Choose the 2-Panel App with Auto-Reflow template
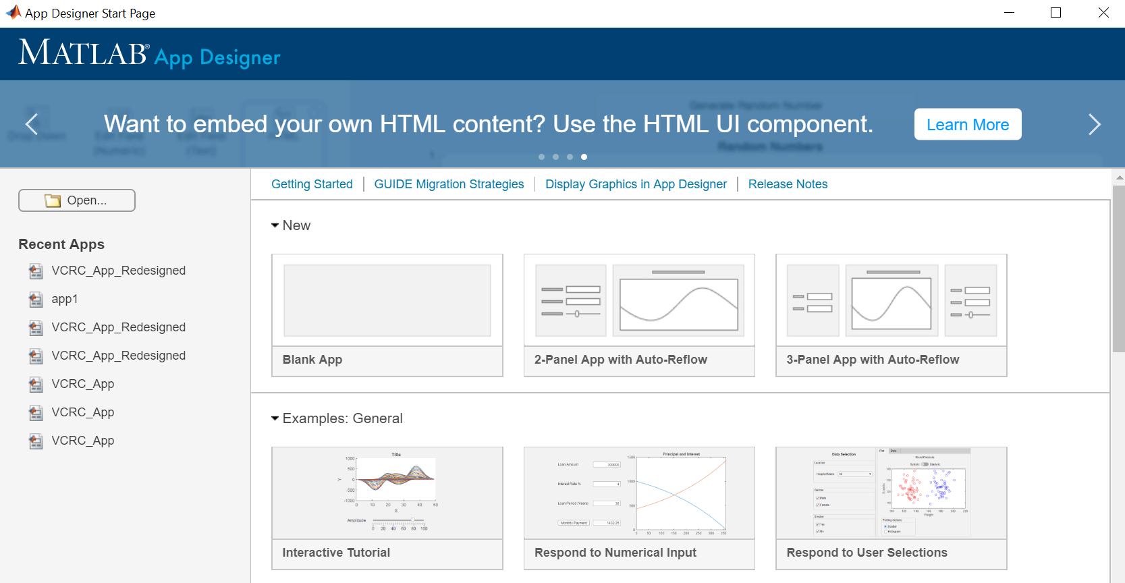This screenshot has width=1125, height=583. click(639, 315)
